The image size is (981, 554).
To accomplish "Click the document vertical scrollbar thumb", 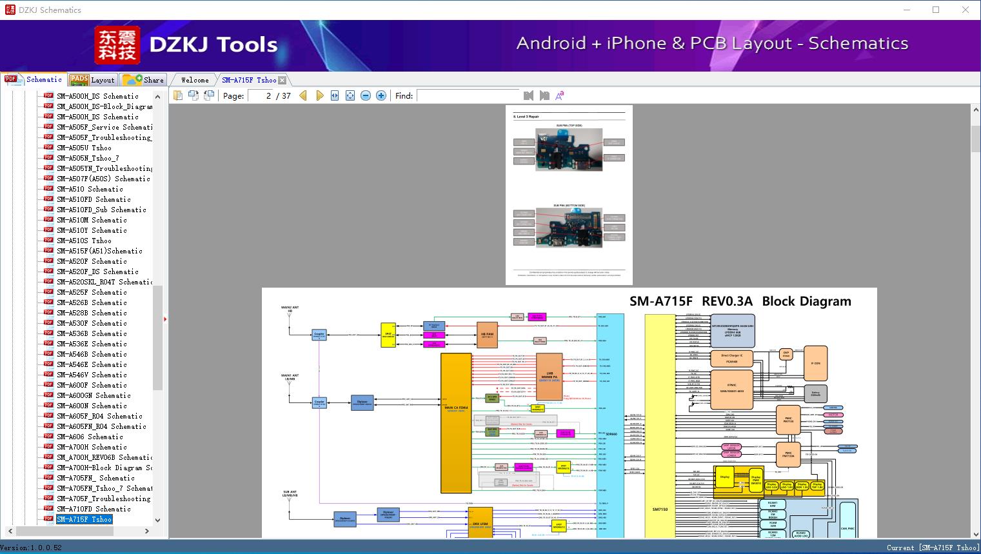I will 975,139.
